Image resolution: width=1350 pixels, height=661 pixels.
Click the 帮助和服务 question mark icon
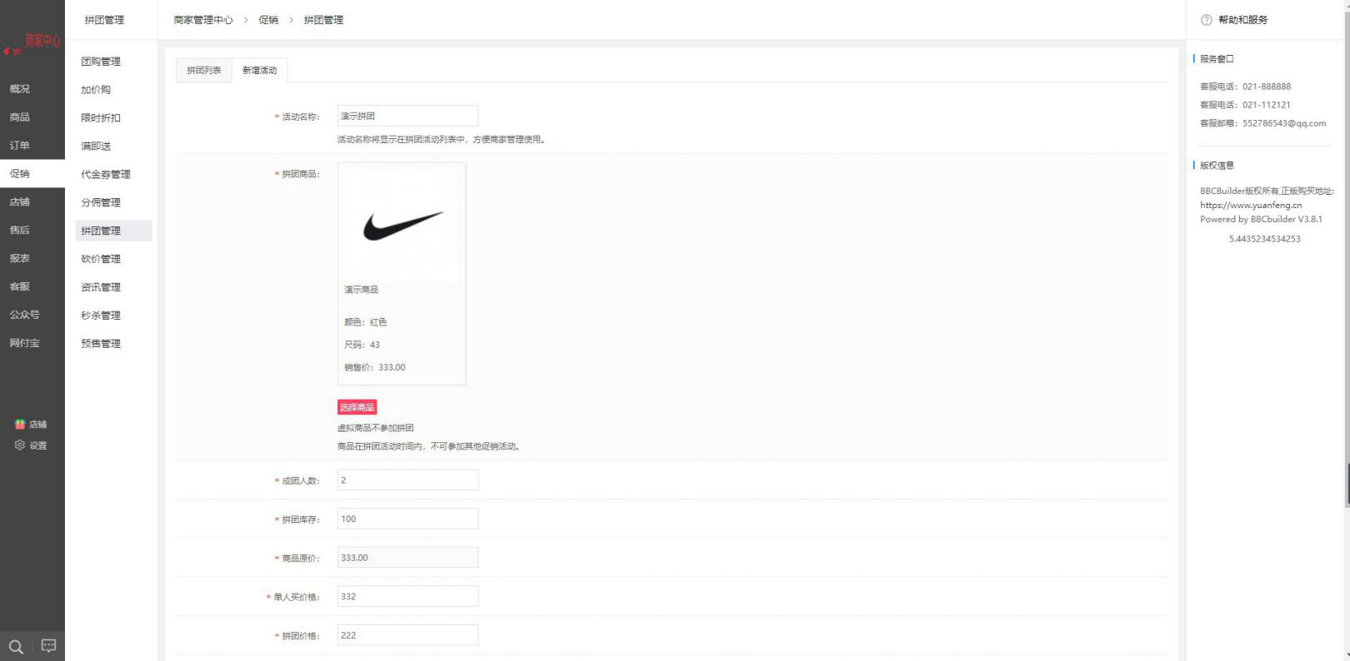click(1206, 20)
